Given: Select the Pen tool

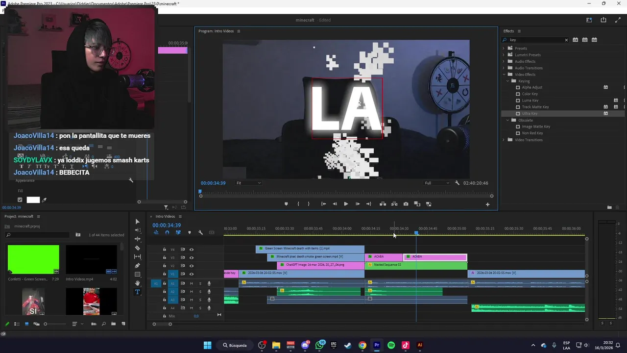Looking at the screenshot, I should pyautogui.click(x=137, y=266).
